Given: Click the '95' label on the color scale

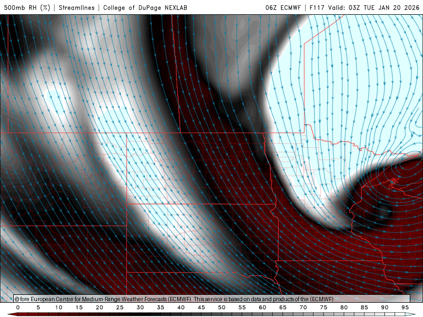Looking at the screenshot, I should point(405,307).
